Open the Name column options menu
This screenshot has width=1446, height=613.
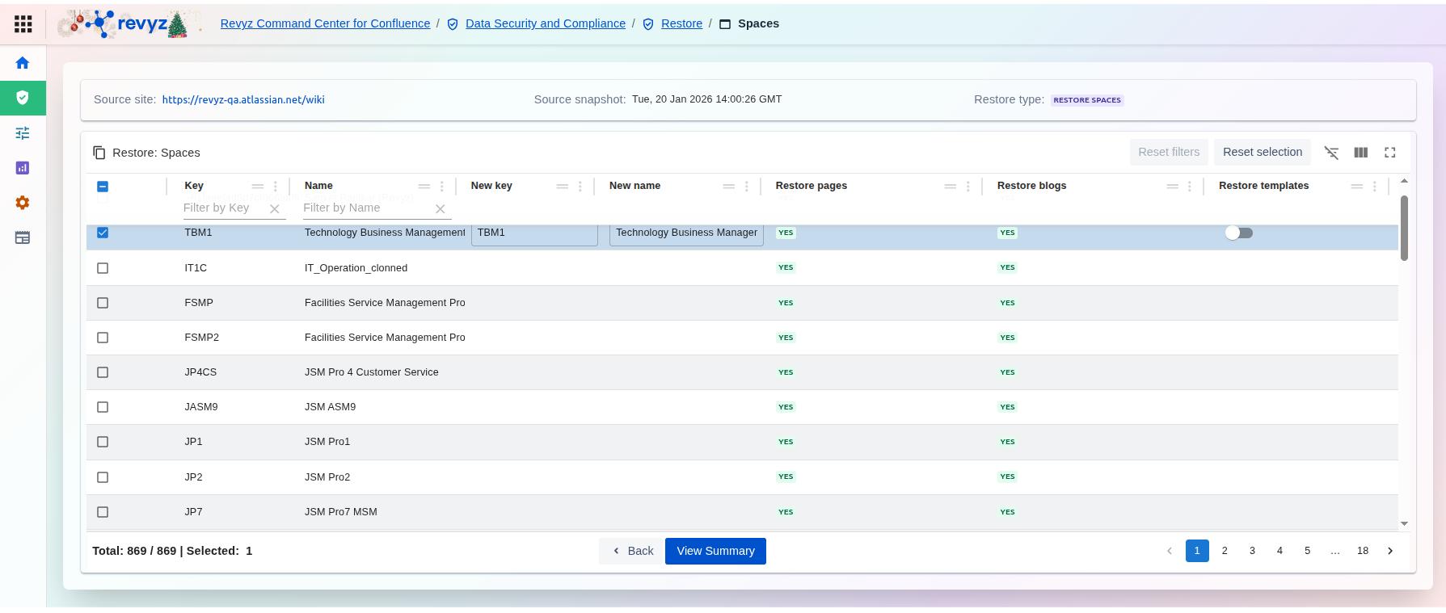442,187
